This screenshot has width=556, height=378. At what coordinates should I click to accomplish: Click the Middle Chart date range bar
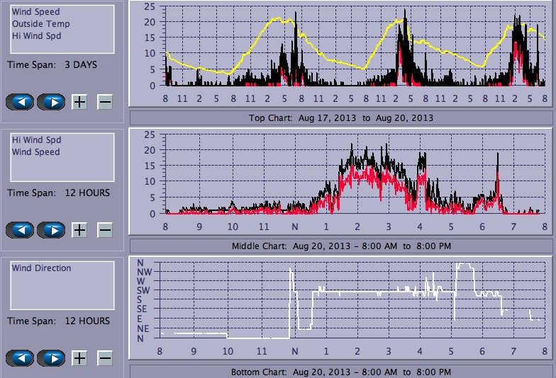(x=340, y=246)
